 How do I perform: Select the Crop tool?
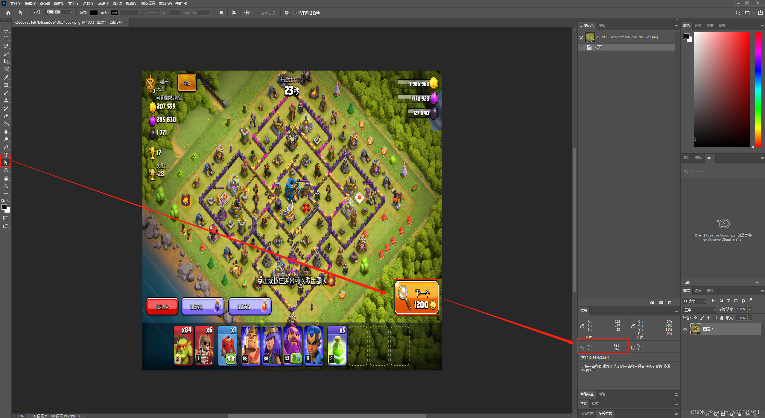tap(6, 62)
